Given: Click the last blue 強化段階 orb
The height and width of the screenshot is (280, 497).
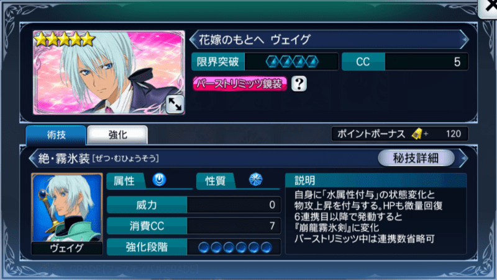Looking at the screenshot, I should tap(267, 247).
